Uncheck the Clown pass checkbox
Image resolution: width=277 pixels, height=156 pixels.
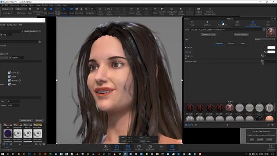[10, 72]
